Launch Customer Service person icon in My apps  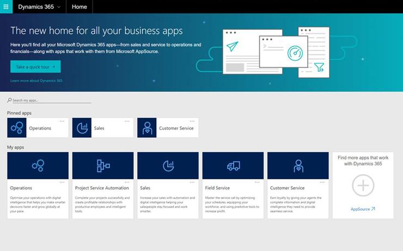click(298, 166)
